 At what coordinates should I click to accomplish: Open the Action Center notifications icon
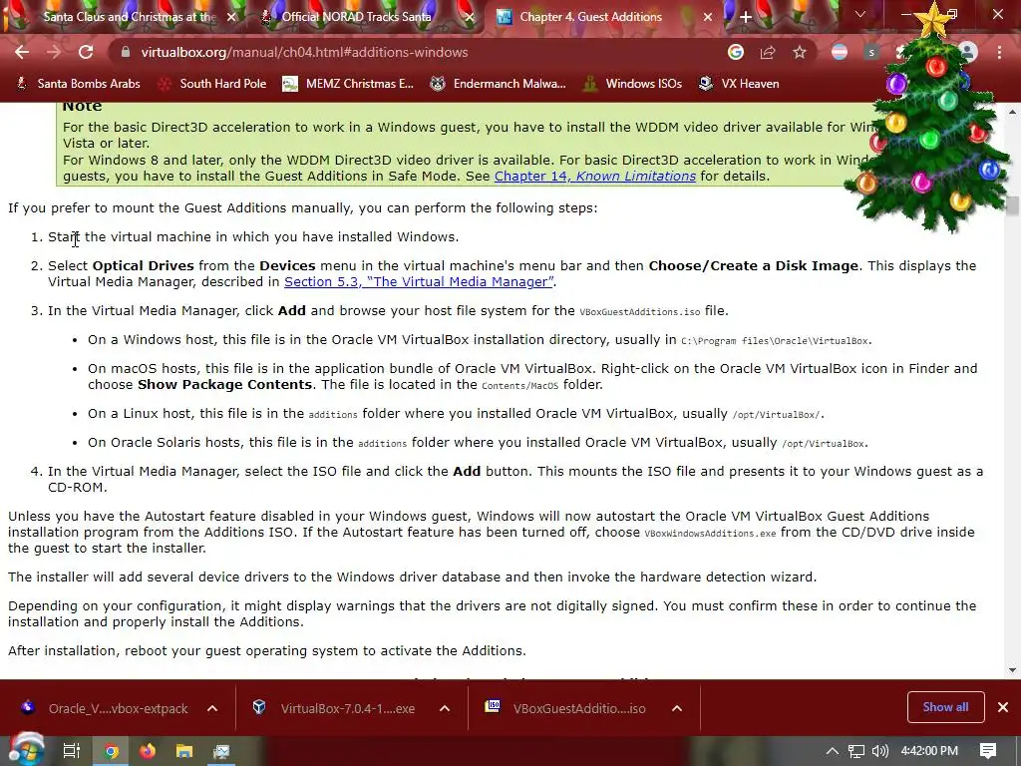(988, 751)
